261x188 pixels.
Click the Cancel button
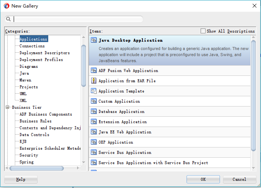click(x=239, y=179)
